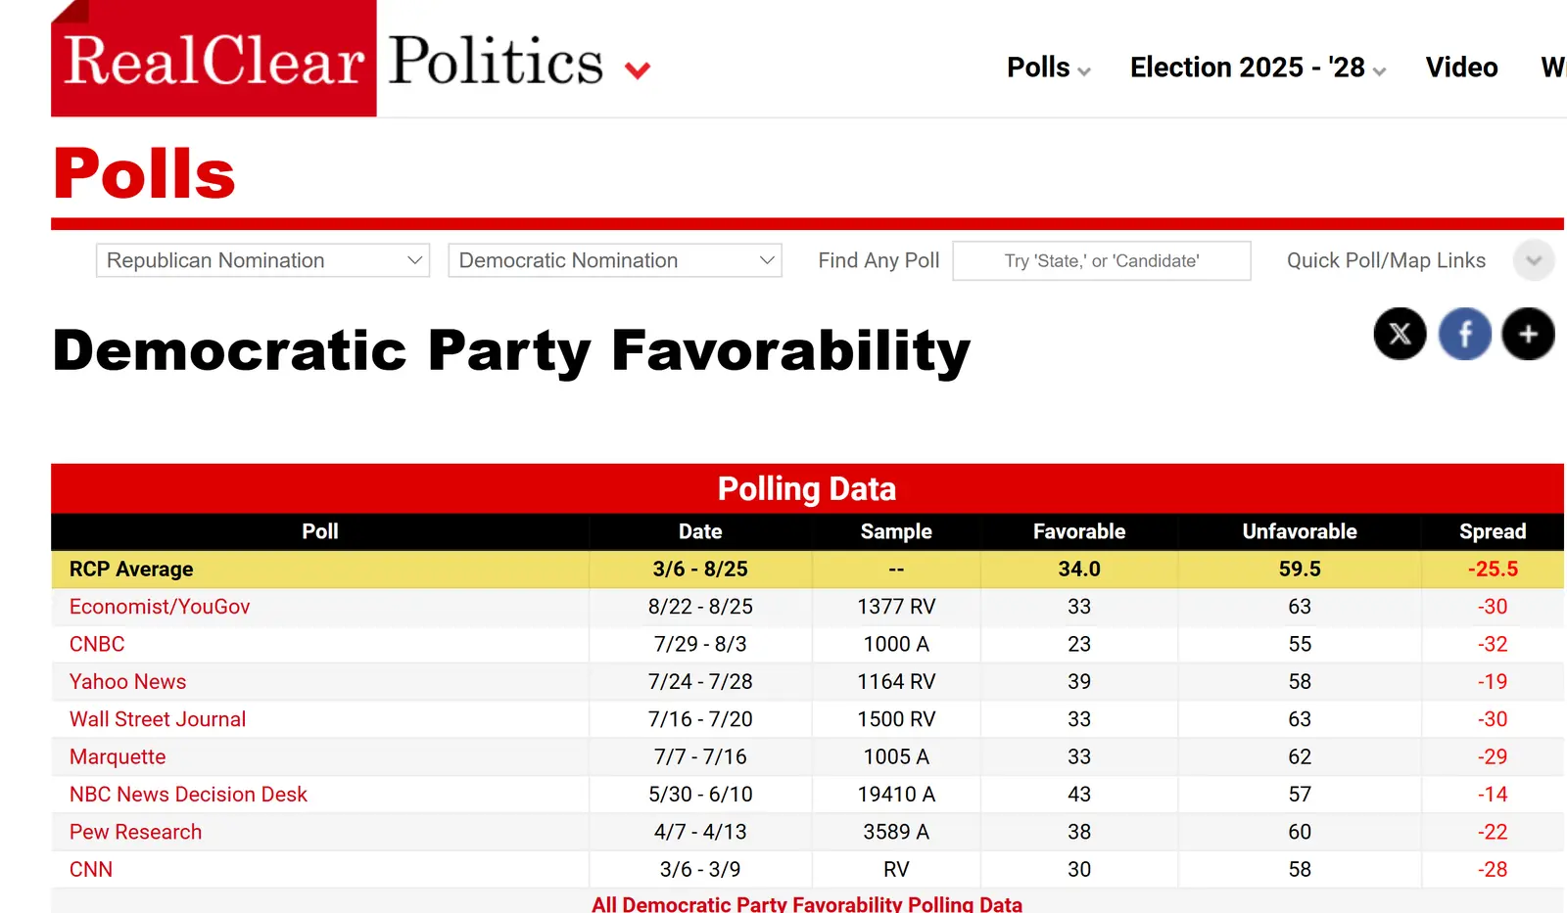
Task: Share page on Facebook
Action: (x=1464, y=334)
